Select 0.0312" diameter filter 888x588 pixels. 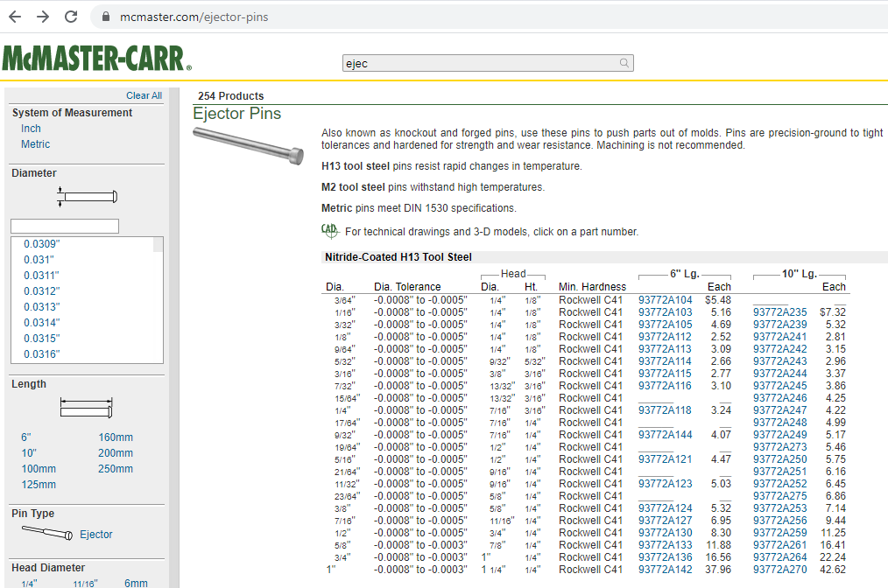[41, 291]
